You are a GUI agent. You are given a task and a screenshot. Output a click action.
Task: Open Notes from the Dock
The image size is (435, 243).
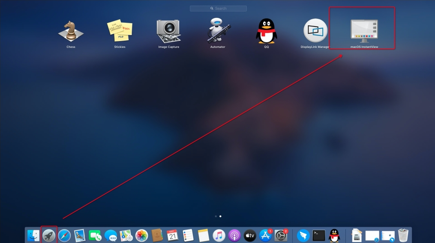[x=203, y=236]
